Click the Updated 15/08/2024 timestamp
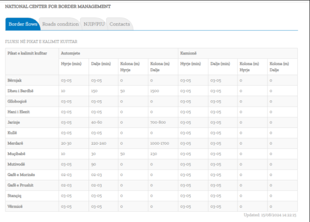 point(270,215)
